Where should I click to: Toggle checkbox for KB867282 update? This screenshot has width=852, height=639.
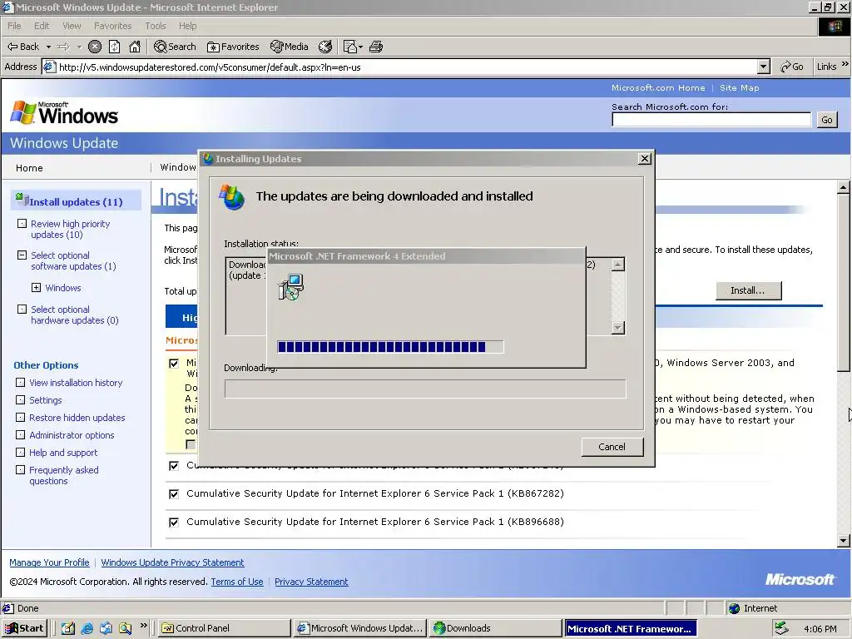174,494
